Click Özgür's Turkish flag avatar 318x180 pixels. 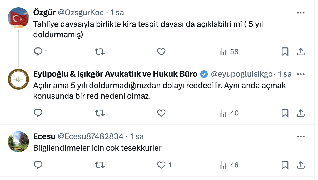[x=18, y=18]
